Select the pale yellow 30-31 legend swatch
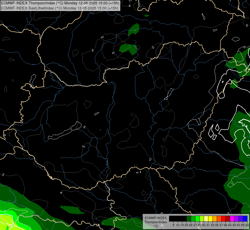The height and width of the screenshot is (230, 250). point(206,218)
